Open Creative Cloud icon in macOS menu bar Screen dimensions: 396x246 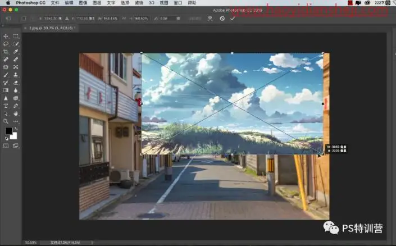(367, 3)
